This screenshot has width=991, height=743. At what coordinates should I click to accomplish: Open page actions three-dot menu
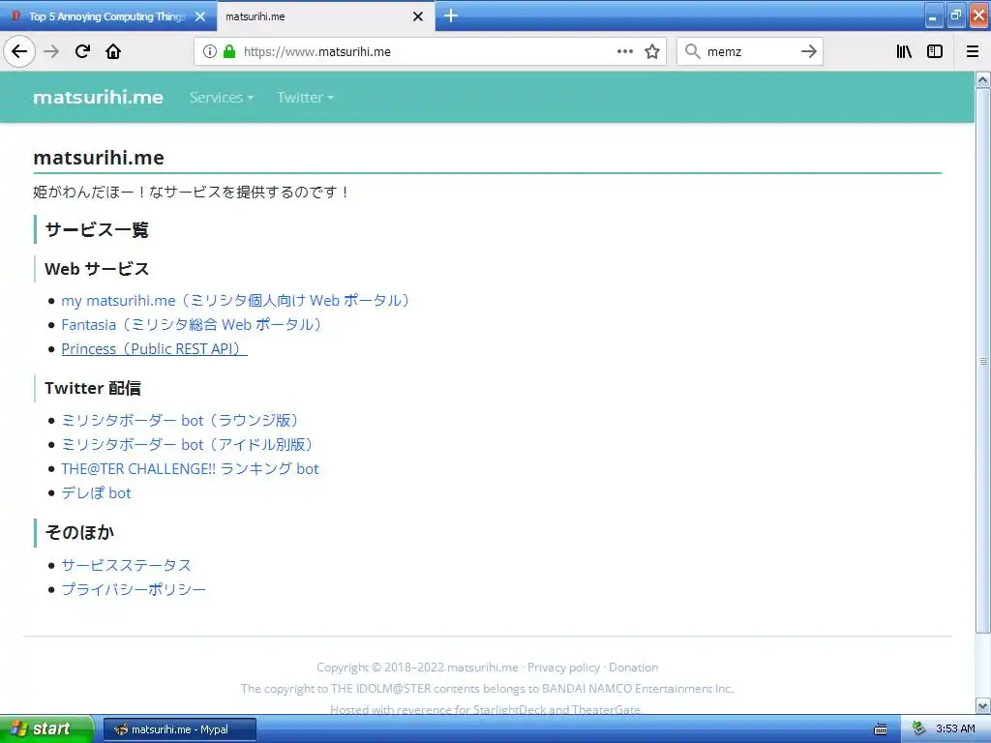(x=624, y=52)
